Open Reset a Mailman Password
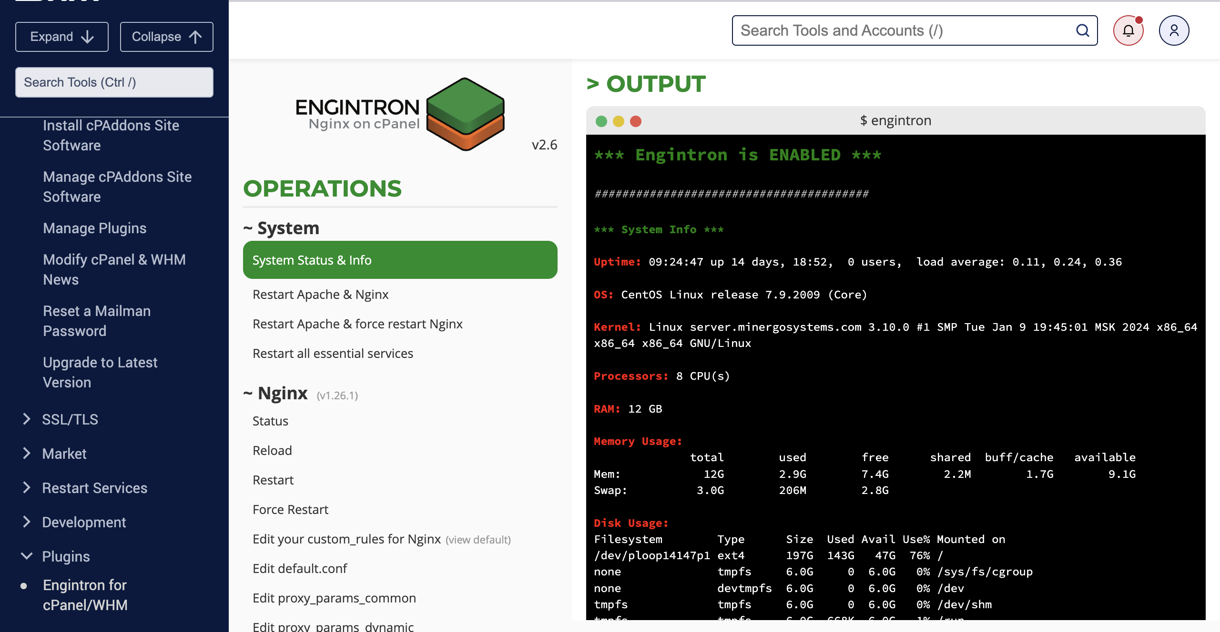Screen dimensions: 1220x632 tap(97, 321)
